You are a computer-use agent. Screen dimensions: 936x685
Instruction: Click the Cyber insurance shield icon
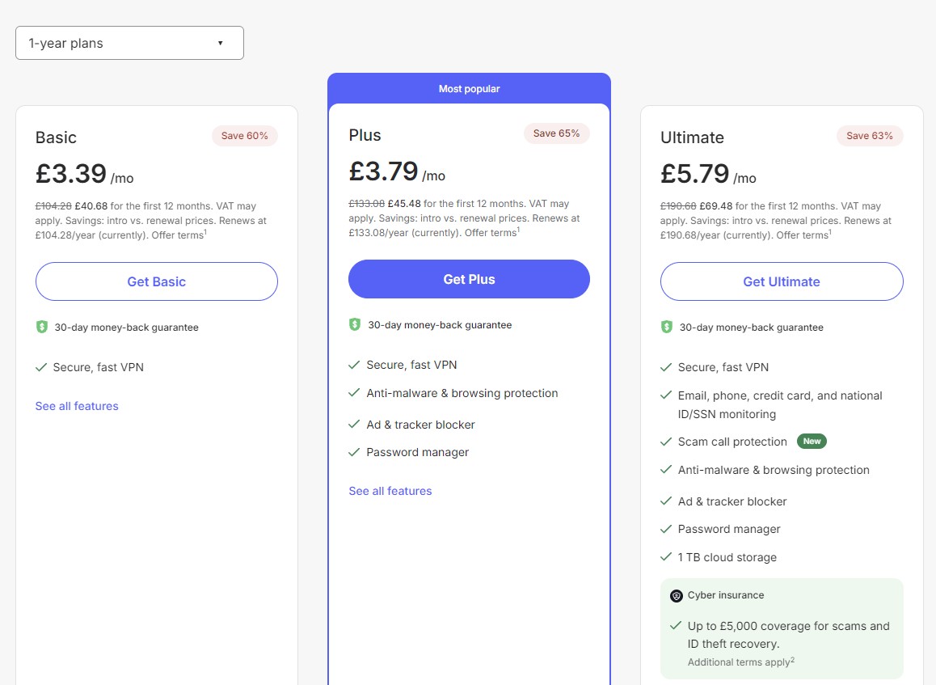676,595
